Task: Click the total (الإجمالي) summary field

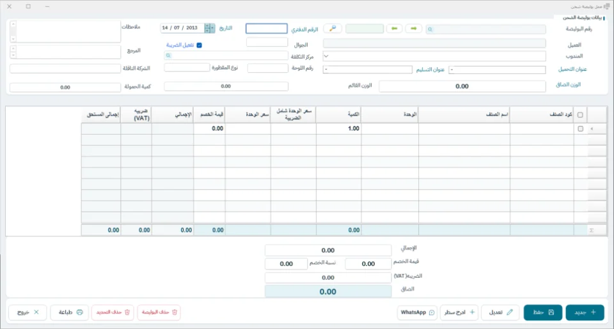Action: pos(328,250)
